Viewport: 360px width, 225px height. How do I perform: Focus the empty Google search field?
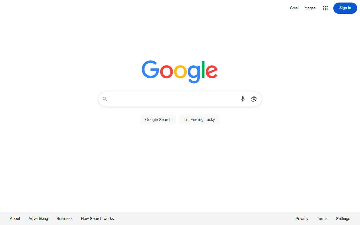pos(173,99)
